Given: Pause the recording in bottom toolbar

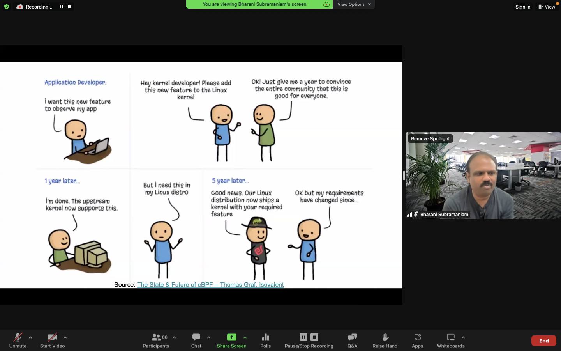Looking at the screenshot, I should (x=303, y=337).
